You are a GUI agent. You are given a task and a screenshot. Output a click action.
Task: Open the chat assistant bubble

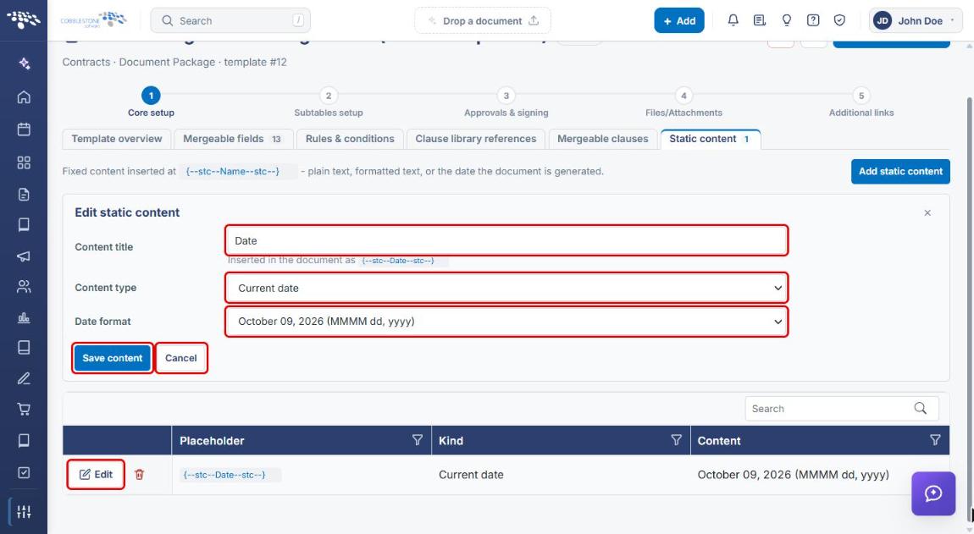coord(933,493)
